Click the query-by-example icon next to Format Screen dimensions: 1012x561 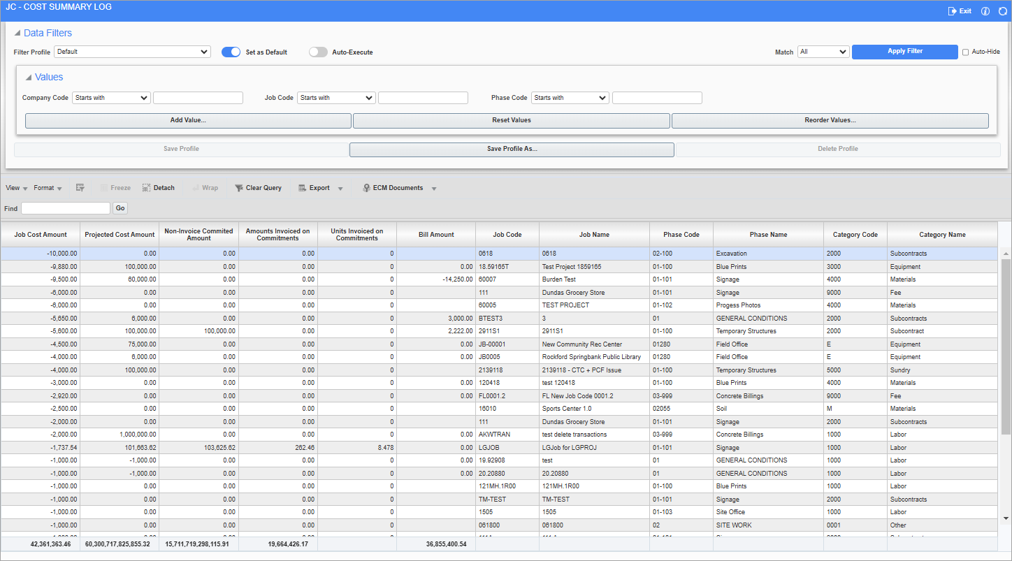pyautogui.click(x=80, y=187)
